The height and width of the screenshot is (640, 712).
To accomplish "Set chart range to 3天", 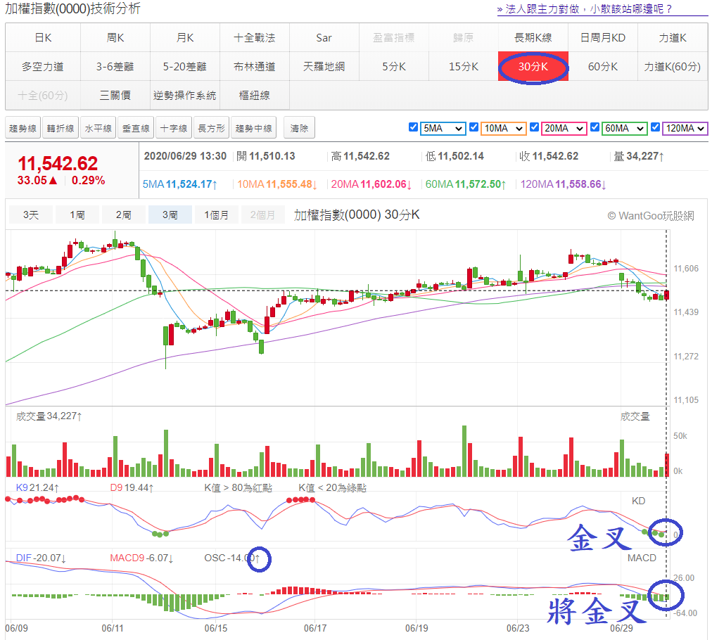I will (31, 215).
